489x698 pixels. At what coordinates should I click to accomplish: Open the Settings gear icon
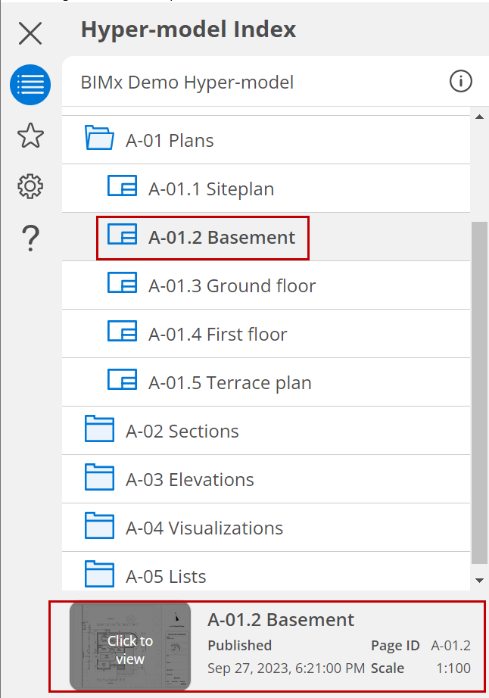pos(30,186)
